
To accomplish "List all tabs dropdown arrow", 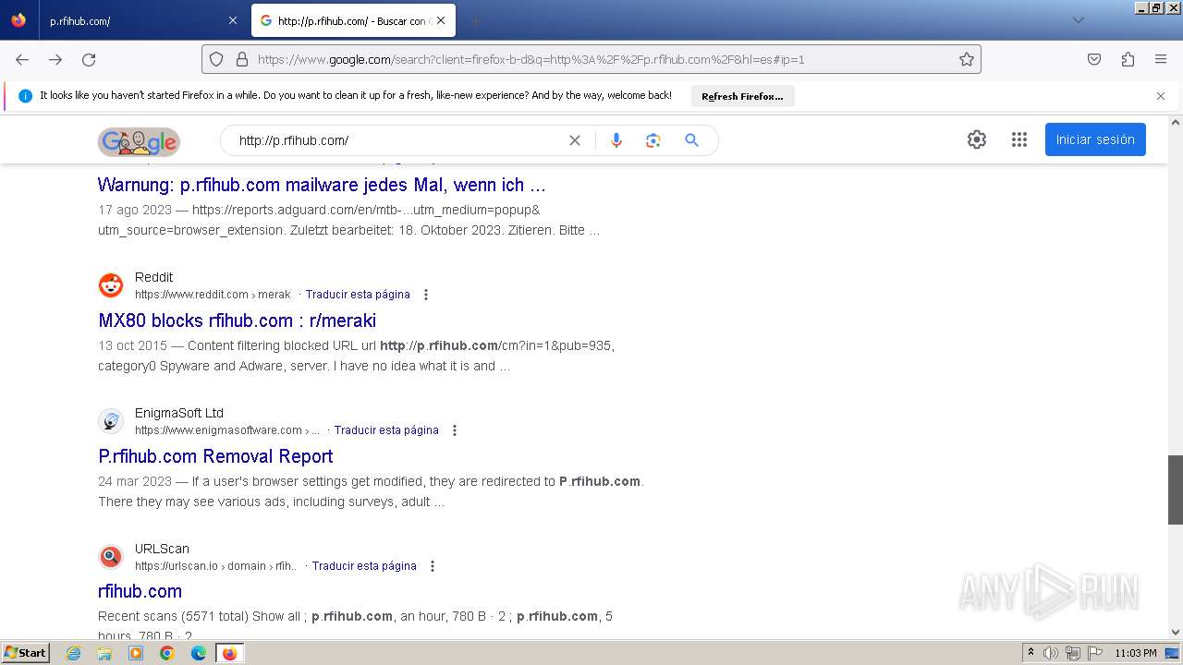I will click(x=1078, y=20).
